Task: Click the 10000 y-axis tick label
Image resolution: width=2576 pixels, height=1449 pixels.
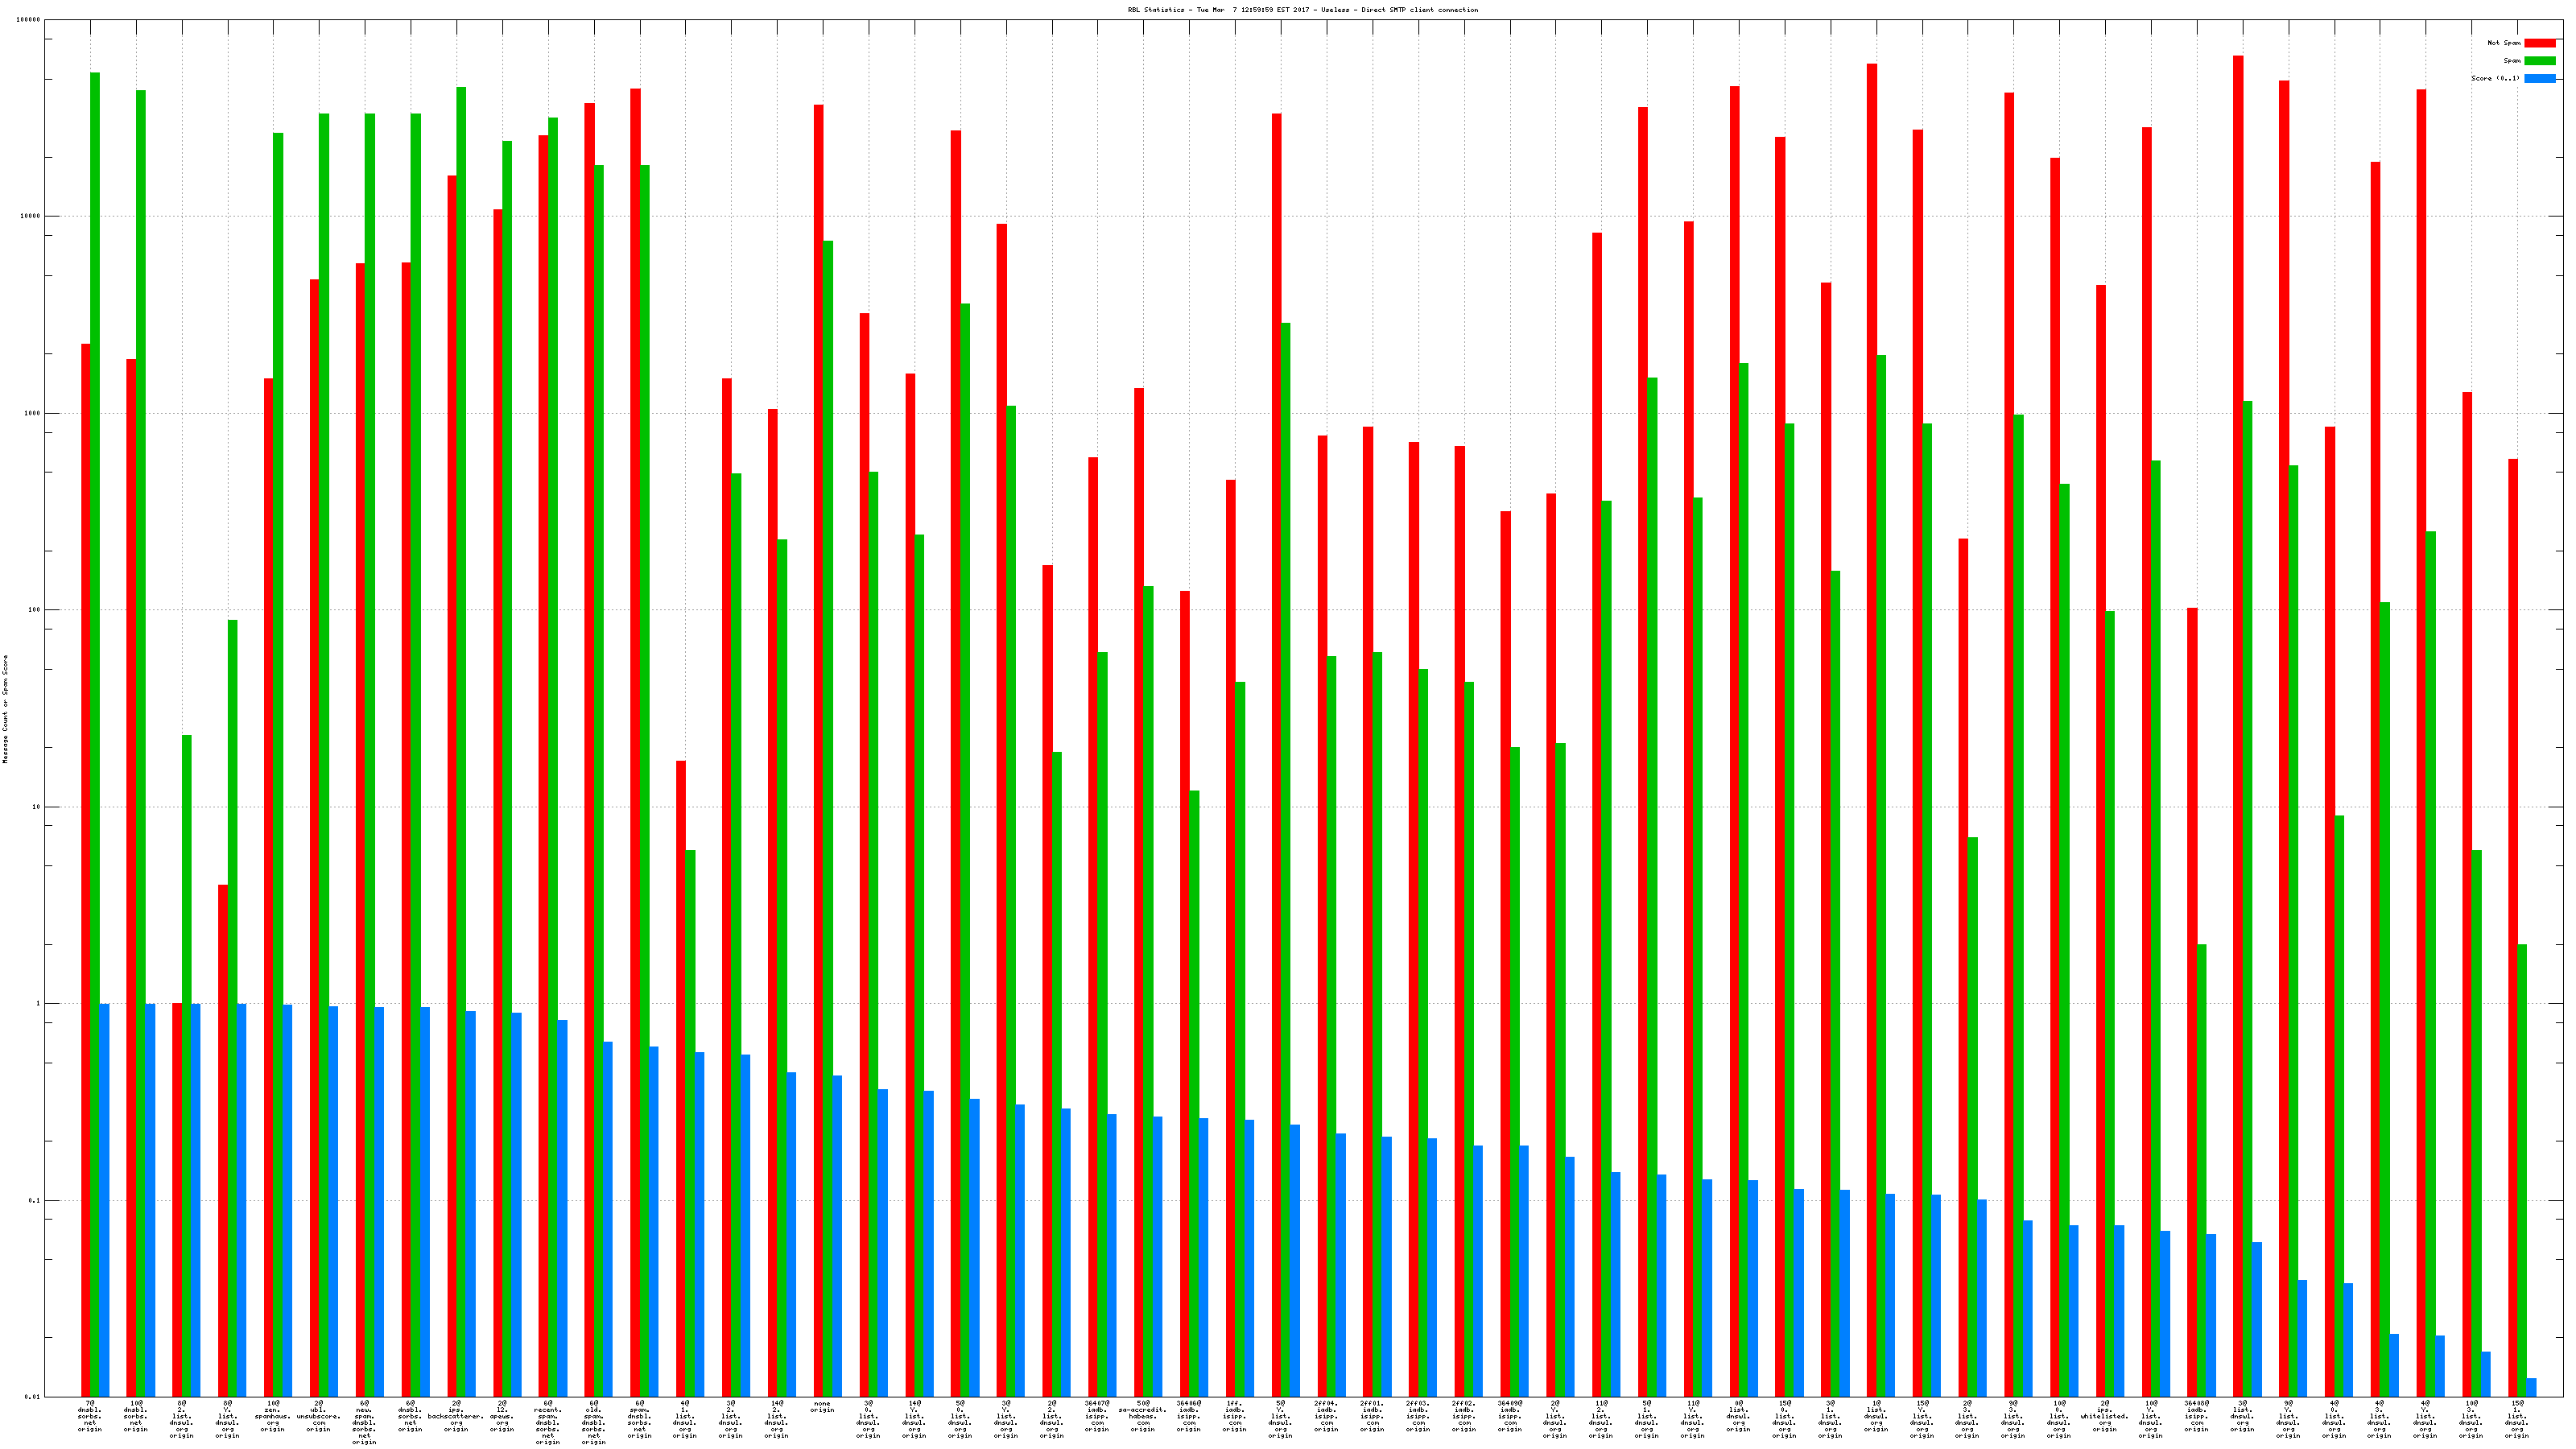Action: click(31, 217)
